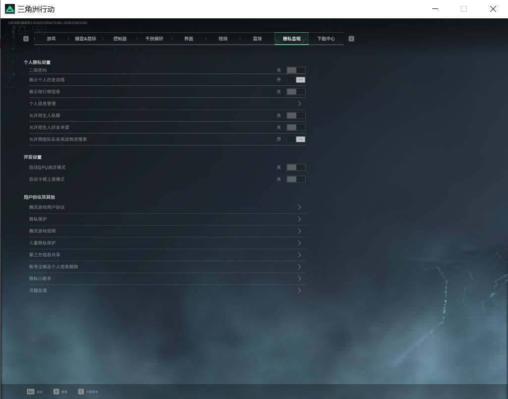Enable the 允许陌生人好友申请 switch

click(296, 127)
